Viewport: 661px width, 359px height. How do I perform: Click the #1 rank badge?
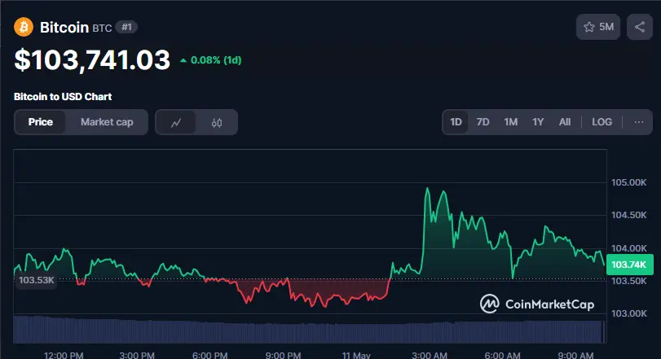(x=126, y=28)
